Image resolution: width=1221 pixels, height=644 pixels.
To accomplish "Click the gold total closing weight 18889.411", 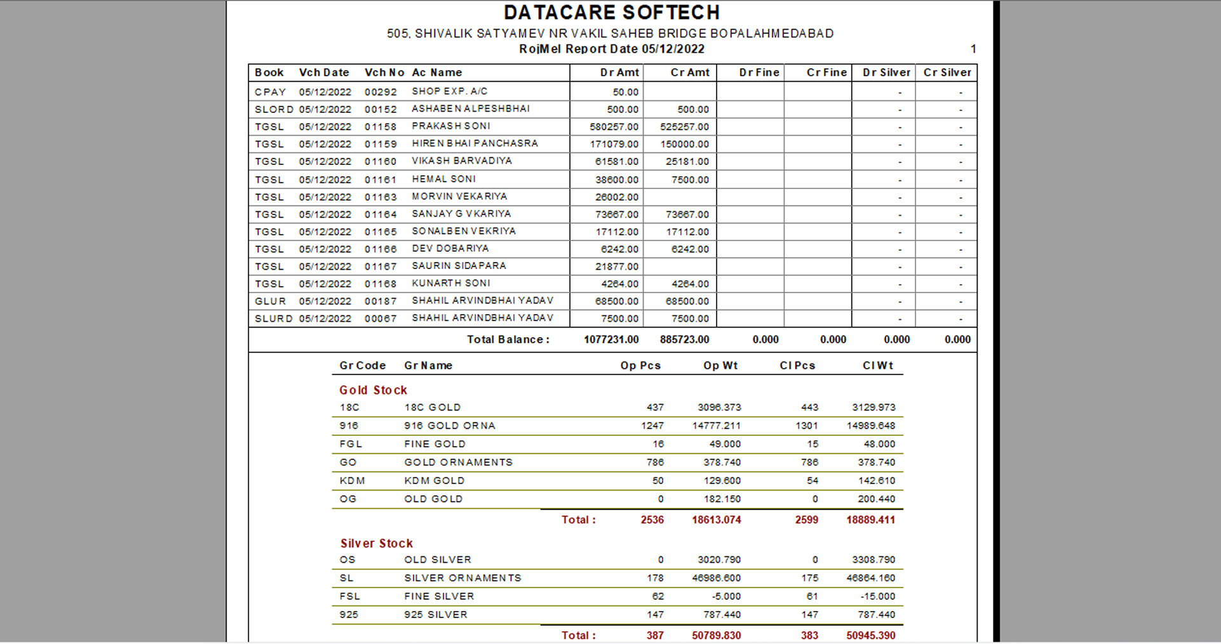I will pos(870,520).
